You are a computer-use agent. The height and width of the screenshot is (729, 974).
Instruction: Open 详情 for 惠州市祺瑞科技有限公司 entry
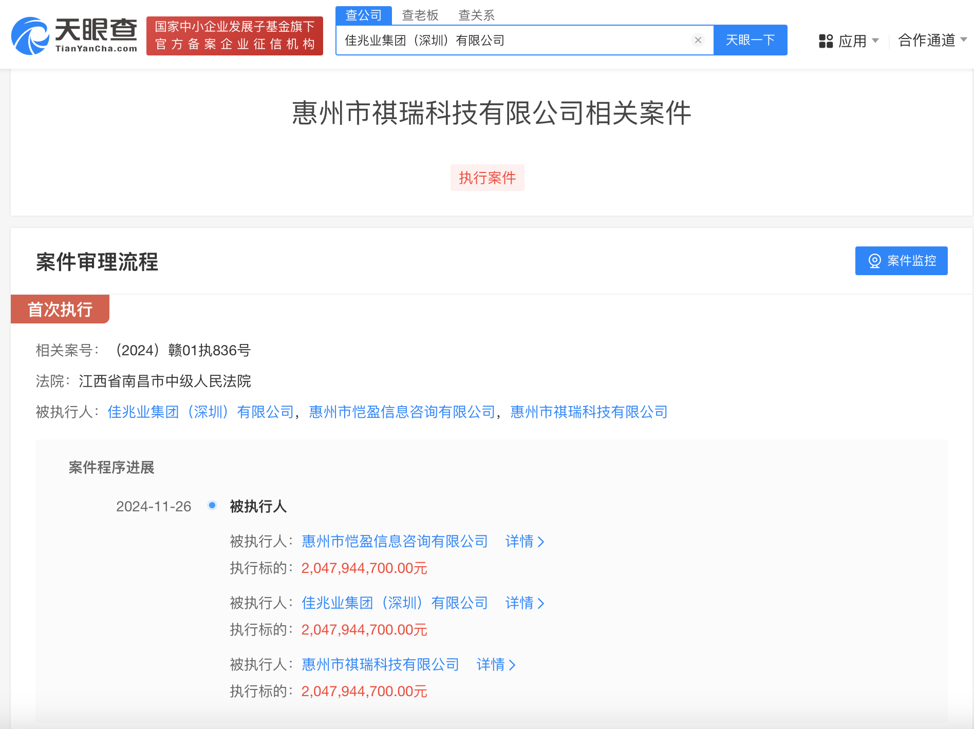pos(496,665)
